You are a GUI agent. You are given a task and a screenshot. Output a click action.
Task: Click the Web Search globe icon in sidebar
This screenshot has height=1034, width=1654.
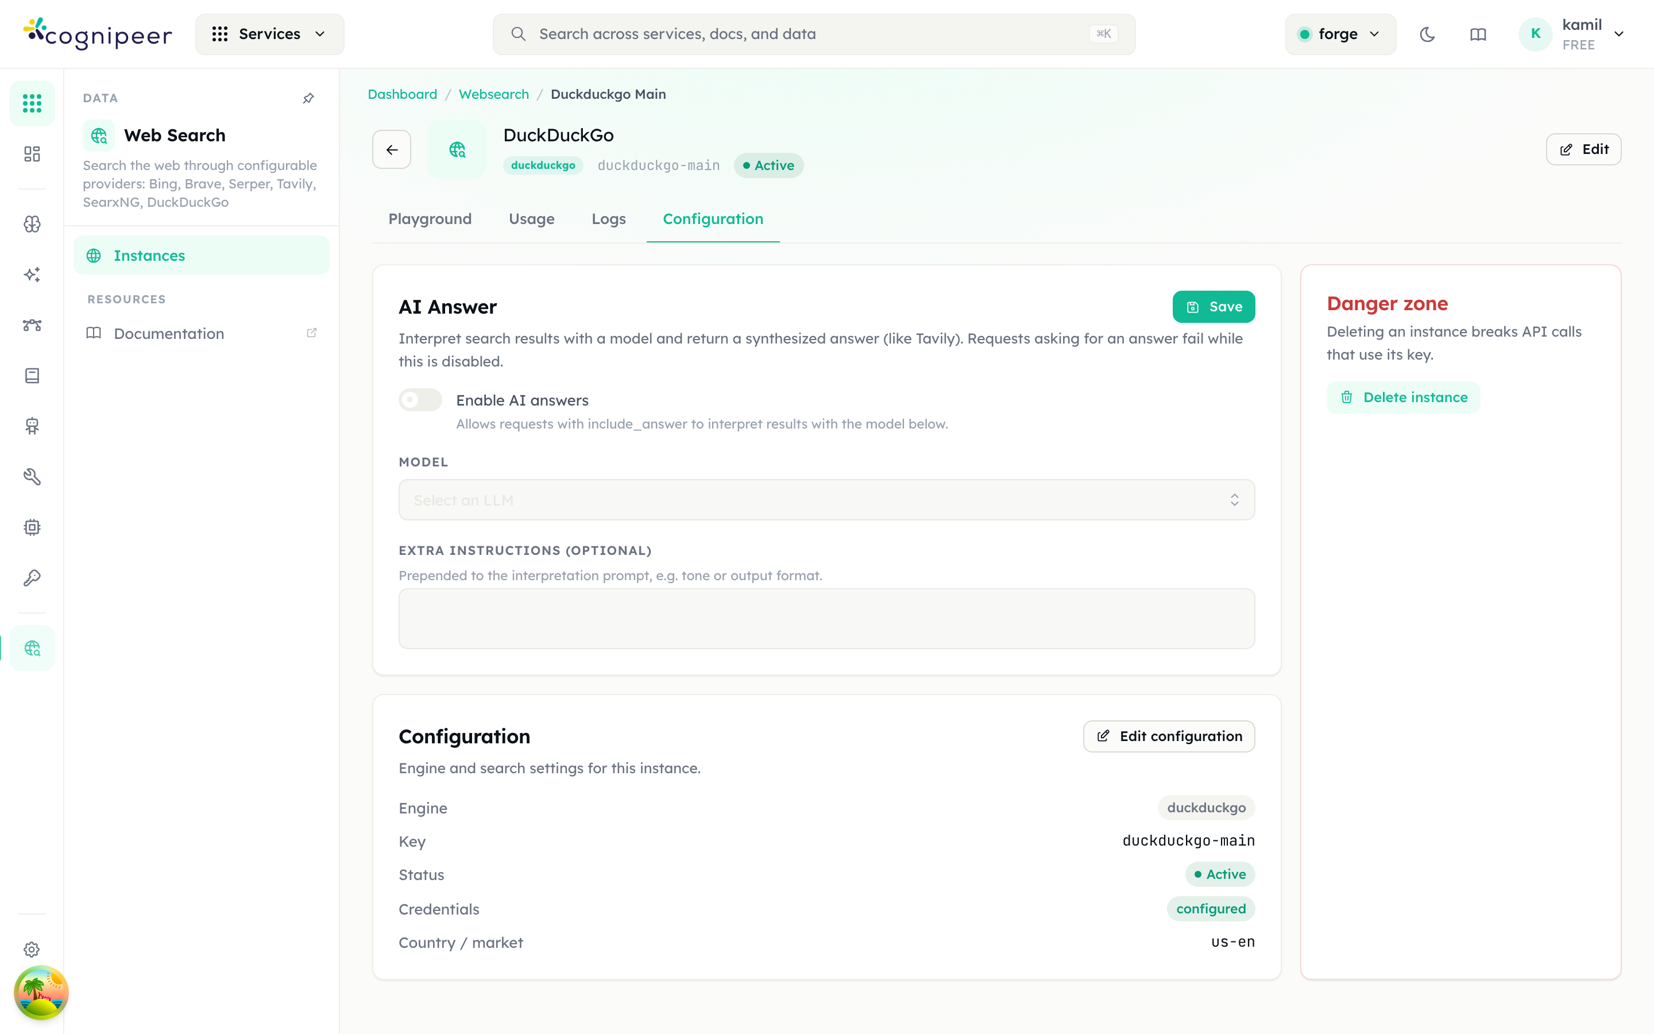(99, 136)
